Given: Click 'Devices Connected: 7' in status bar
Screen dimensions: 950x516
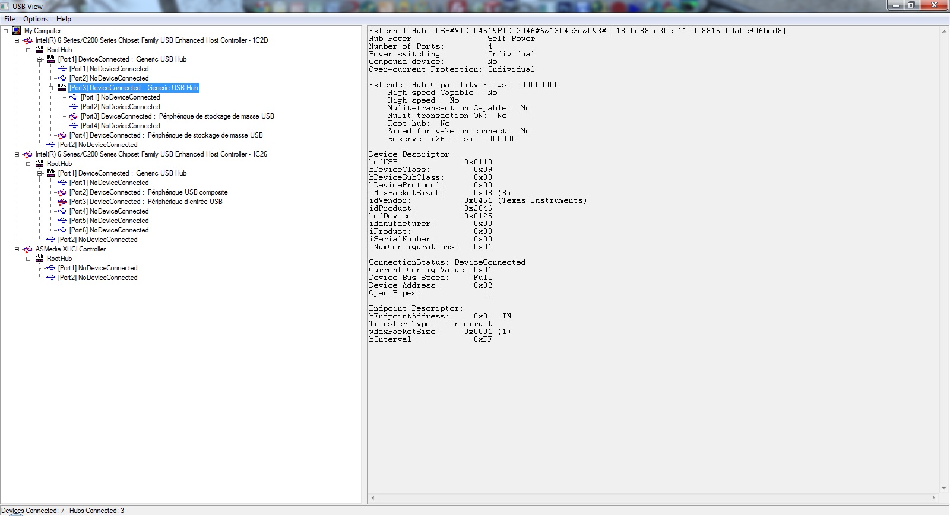Looking at the screenshot, I should coord(33,511).
